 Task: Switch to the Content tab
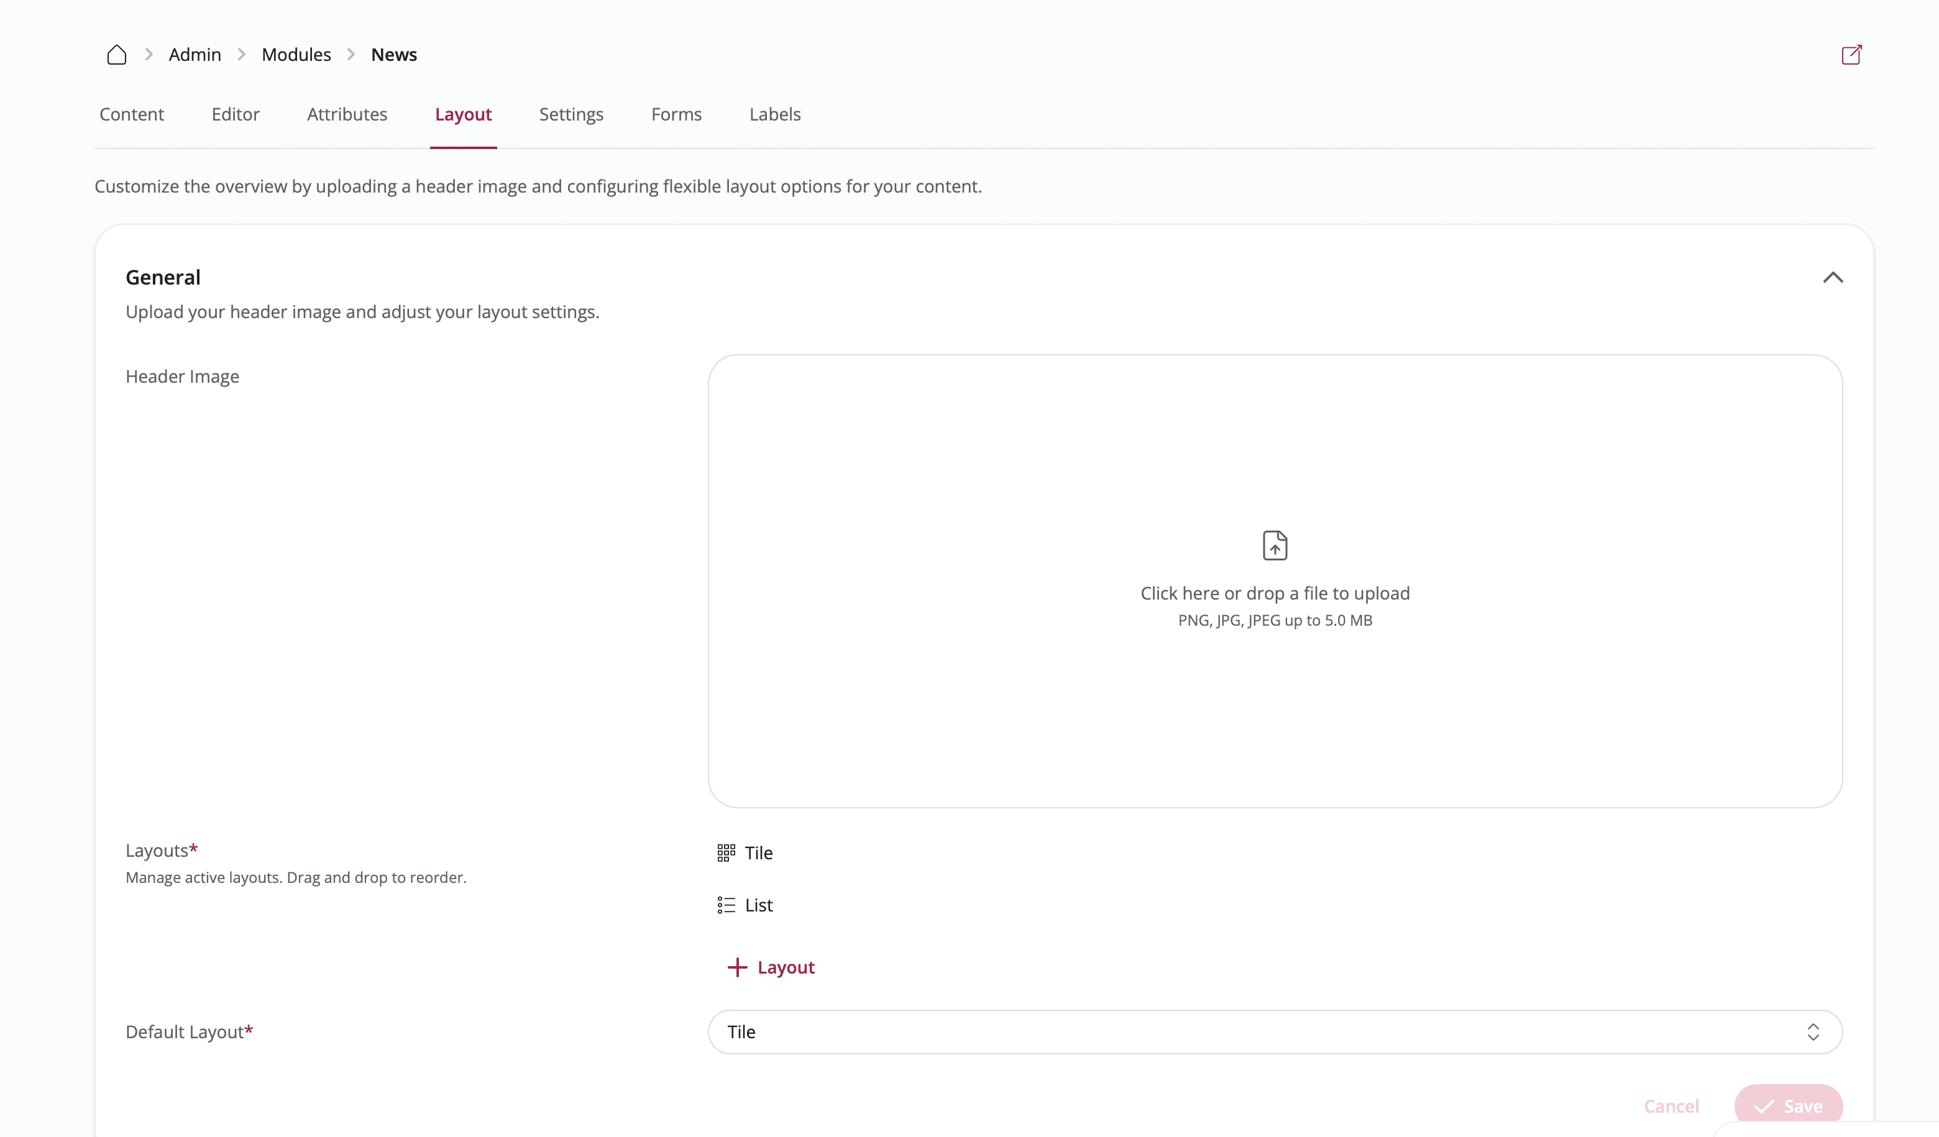132,114
